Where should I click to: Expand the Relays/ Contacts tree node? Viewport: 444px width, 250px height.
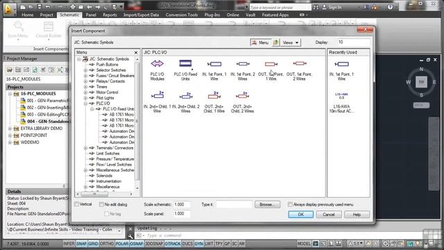tap(85, 81)
